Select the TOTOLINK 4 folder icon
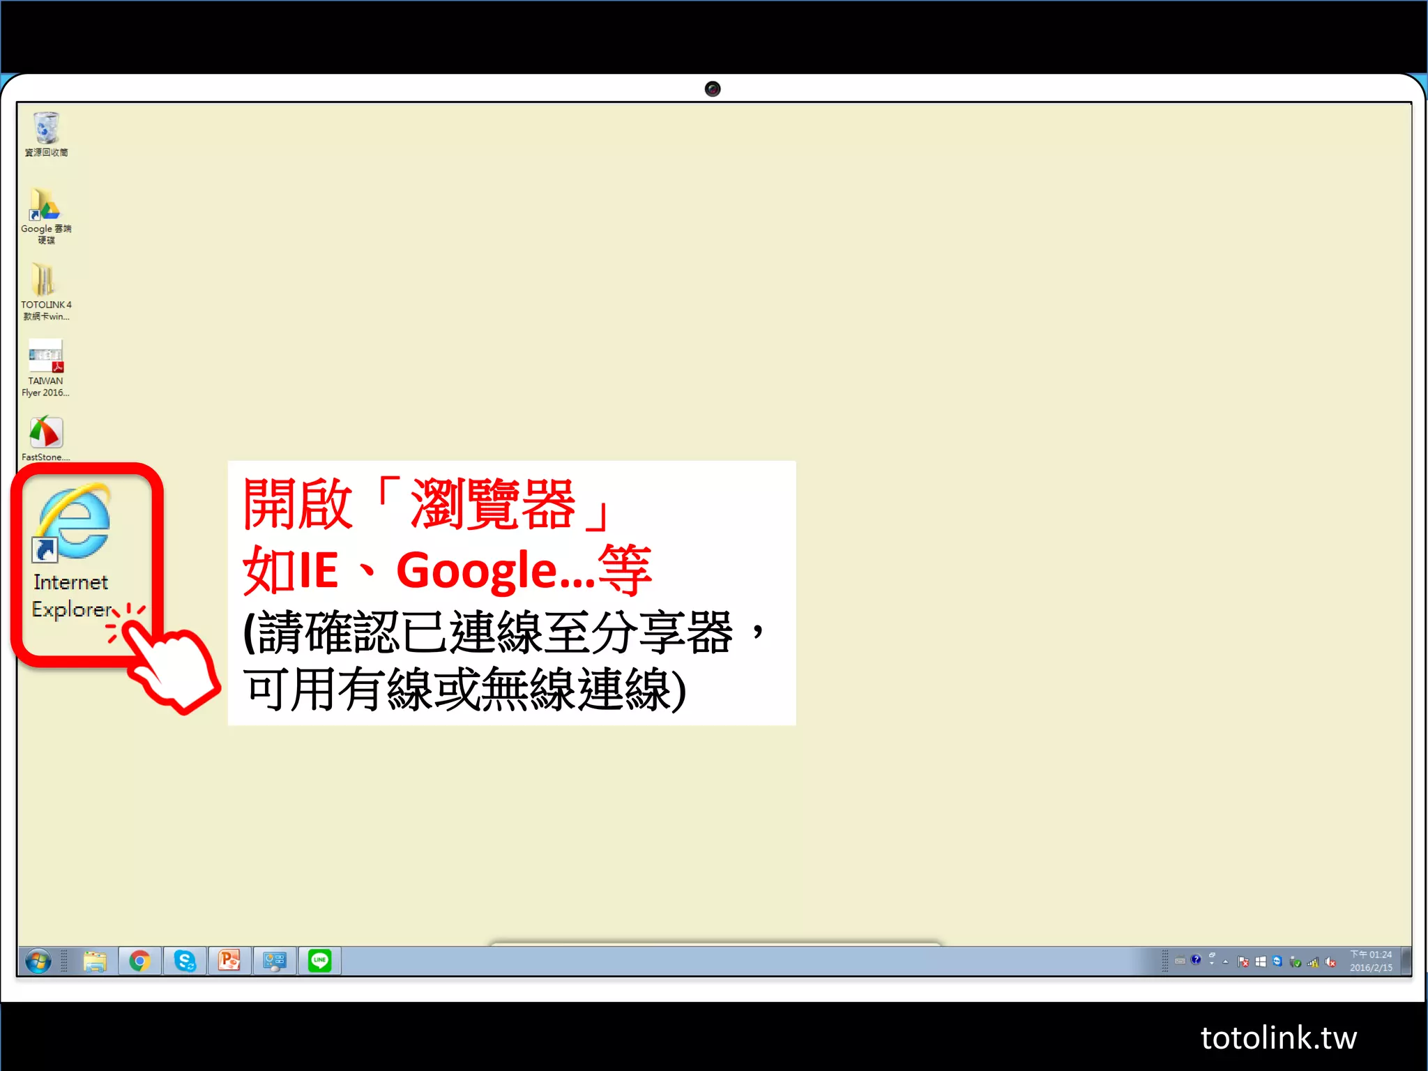Screen dimensions: 1428x1071 (43, 281)
